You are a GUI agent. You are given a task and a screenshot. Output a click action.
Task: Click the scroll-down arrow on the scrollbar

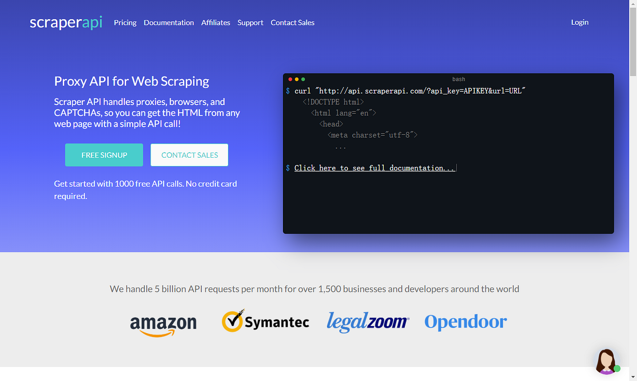click(633, 377)
